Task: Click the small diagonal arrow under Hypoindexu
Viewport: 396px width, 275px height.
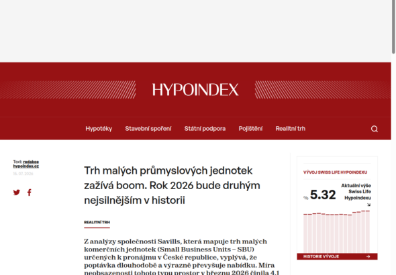Action: click(369, 205)
